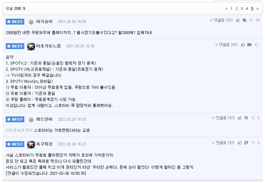The image size is (265, 183).
Task: Go to 아기승이's comment via 댓글로 가기
Action: pos(221,20)
